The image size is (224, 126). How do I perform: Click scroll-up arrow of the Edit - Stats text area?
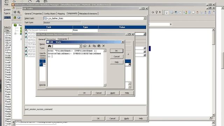tap(105, 50)
